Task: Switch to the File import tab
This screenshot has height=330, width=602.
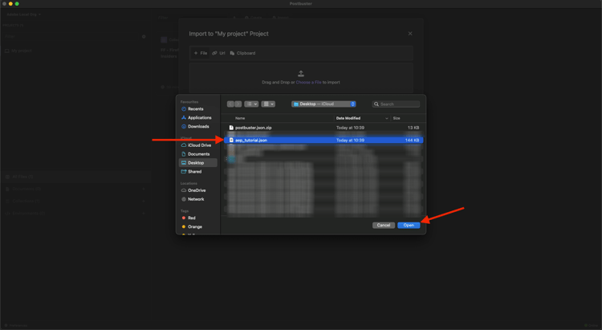Action: click(x=201, y=54)
